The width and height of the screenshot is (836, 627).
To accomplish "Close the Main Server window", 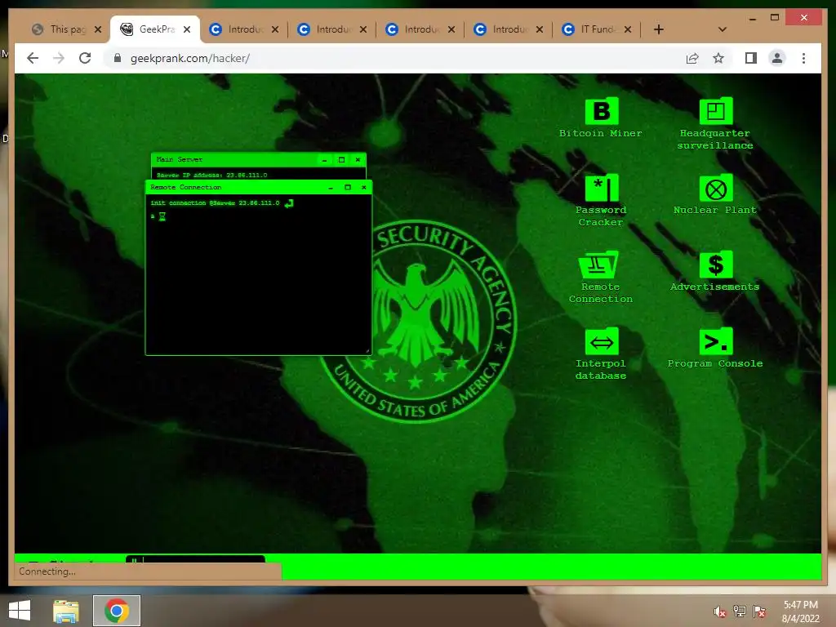I will click(x=358, y=159).
